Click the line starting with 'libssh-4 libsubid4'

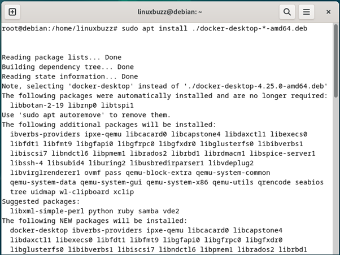[x=132, y=163]
